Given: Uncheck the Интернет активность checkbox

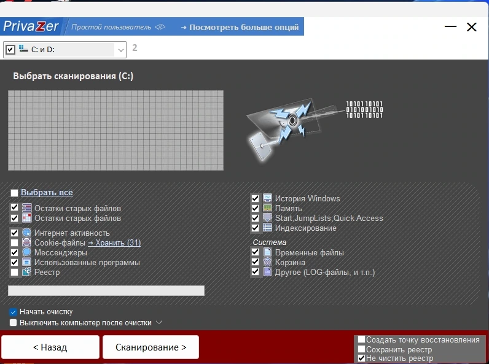Looking at the screenshot, I should click(14, 233).
